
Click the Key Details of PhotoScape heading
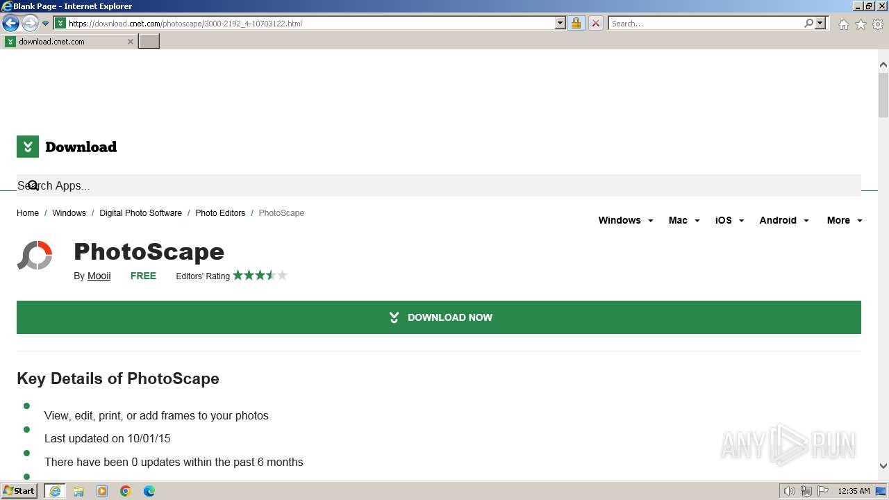tap(118, 378)
